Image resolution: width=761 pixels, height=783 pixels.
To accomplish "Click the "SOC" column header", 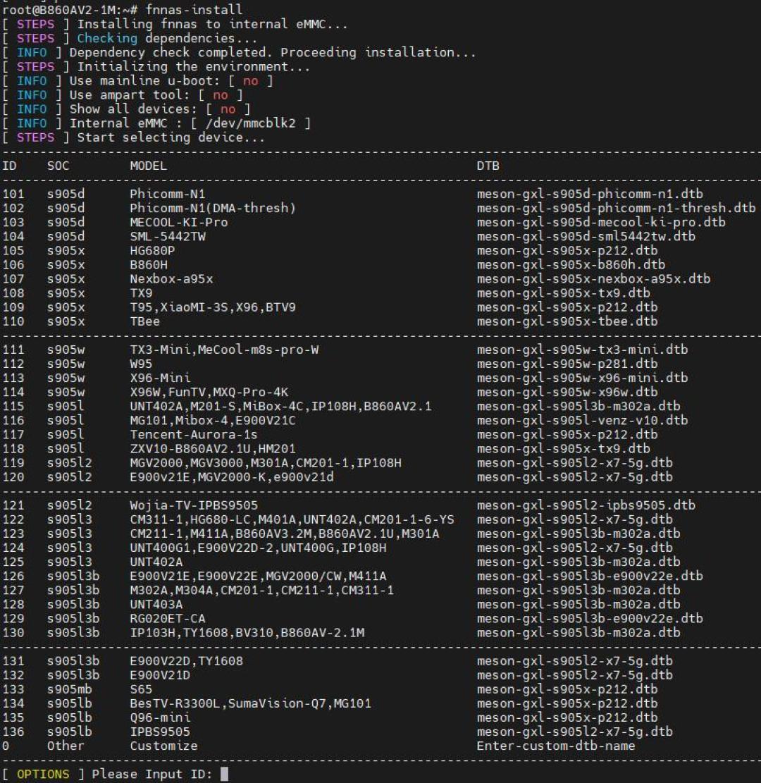I will [58, 166].
